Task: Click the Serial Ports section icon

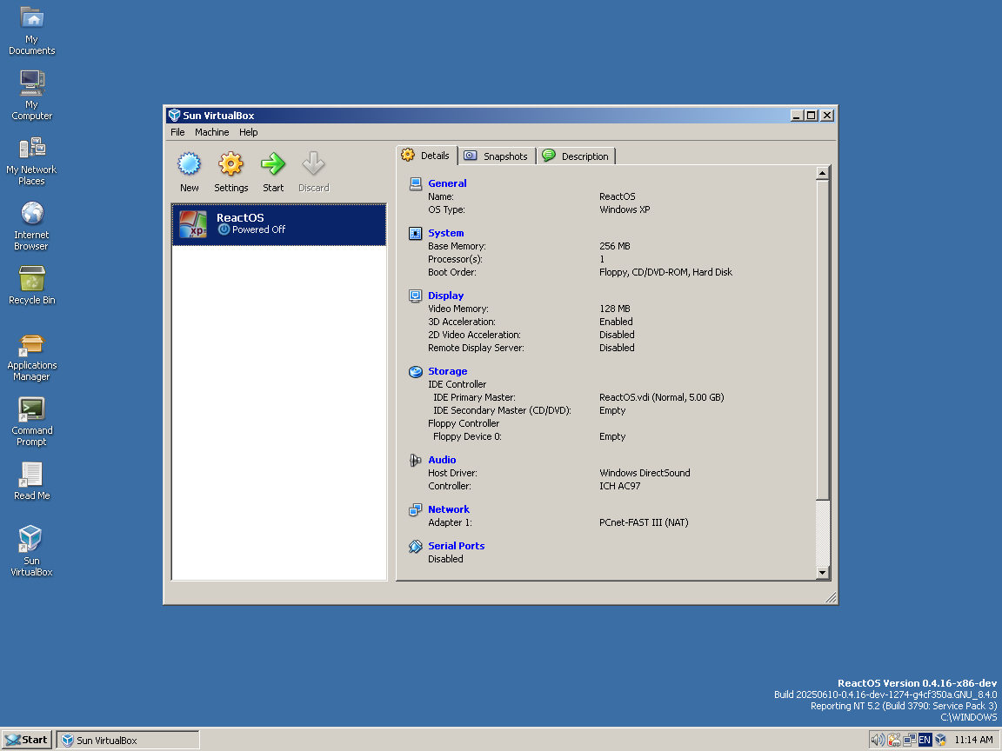Action: (416, 546)
